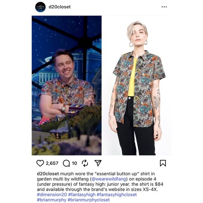Screen dimensions: 203x203
Task: Save the post with the bookmark icon
Action: [x=163, y=163]
